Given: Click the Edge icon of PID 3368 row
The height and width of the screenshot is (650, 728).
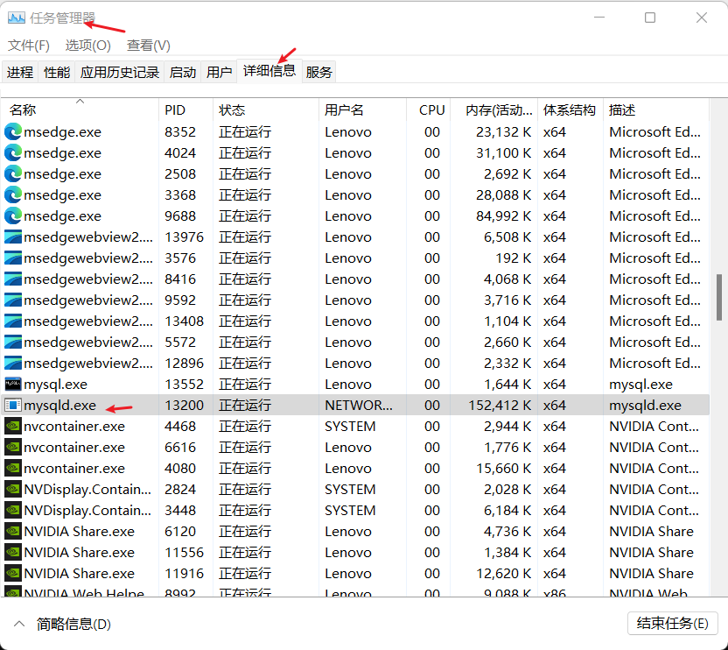Looking at the screenshot, I should pyautogui.click(x=13, y=194).
